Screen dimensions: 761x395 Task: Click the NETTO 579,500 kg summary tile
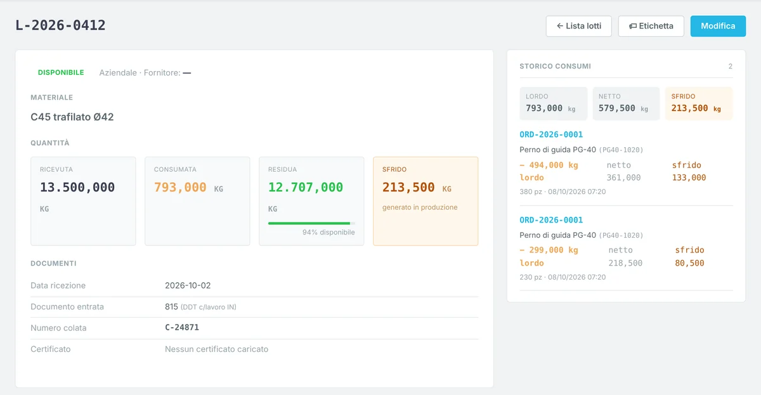click(x=626, y=103)
